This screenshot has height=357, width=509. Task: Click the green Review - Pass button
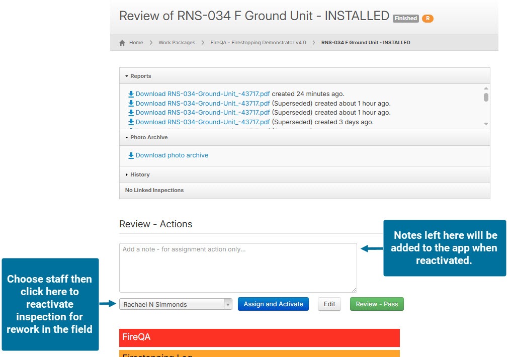377,304
